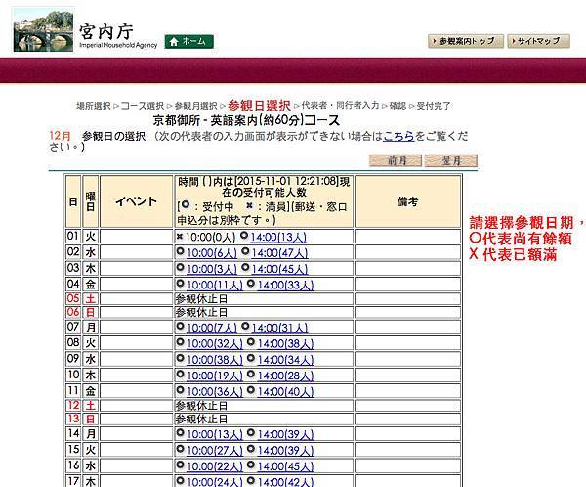This screenshot has height=487, width=586.
Task: Click the 12月 month label
Action: (60, 136)
